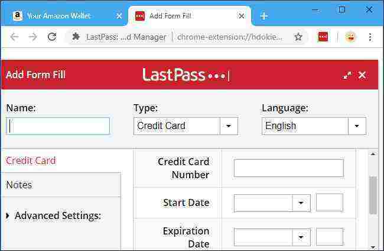Click the Name input field
384x251 pixels.
58,126
